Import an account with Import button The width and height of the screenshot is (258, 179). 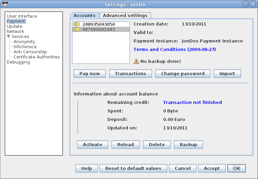(227, 73)
